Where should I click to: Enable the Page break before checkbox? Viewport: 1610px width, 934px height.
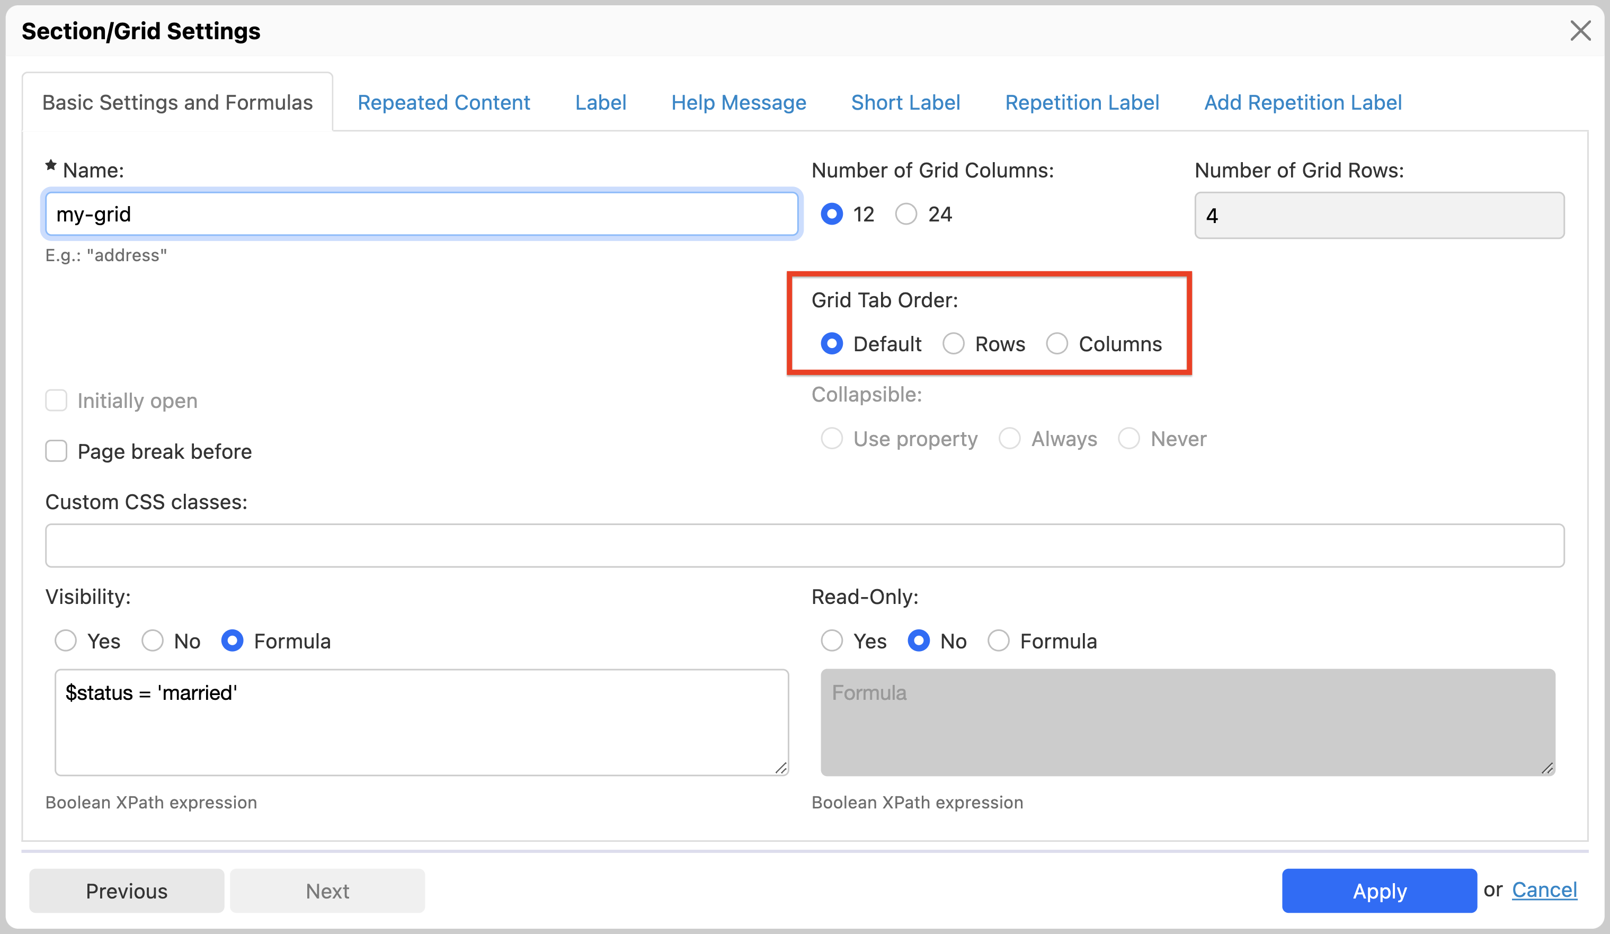(x=57, y=450)
